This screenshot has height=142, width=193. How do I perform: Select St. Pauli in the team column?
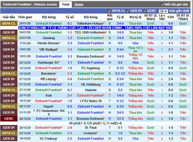91,128
